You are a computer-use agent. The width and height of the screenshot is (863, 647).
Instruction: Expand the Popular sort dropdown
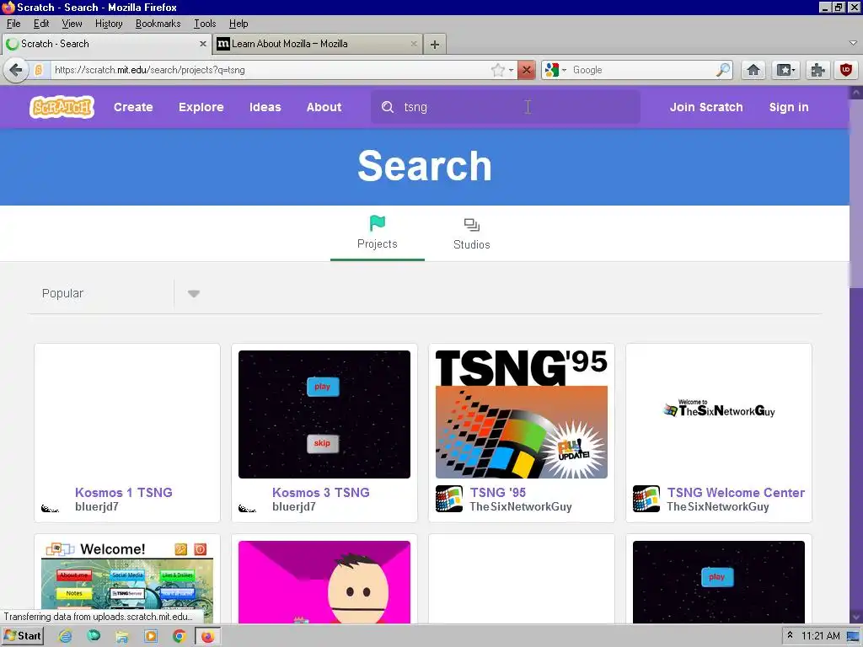click(193, 294)
